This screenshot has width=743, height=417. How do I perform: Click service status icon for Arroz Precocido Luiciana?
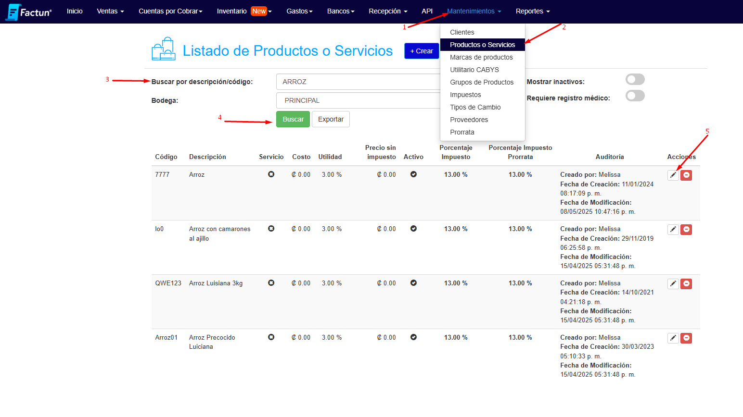pos(271,337)
